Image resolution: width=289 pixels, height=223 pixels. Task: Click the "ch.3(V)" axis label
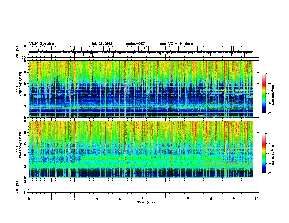coord(18,187)
